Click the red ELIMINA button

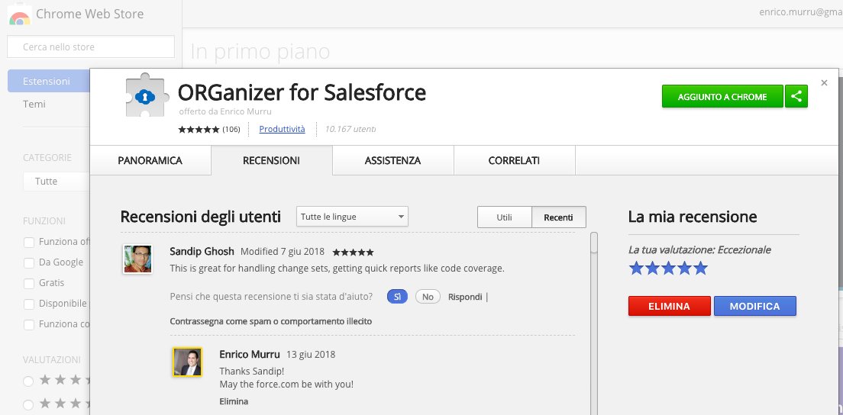[x=670, y=306]
